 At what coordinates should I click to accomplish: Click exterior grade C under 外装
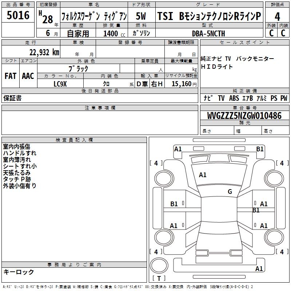tap(271, 33)
